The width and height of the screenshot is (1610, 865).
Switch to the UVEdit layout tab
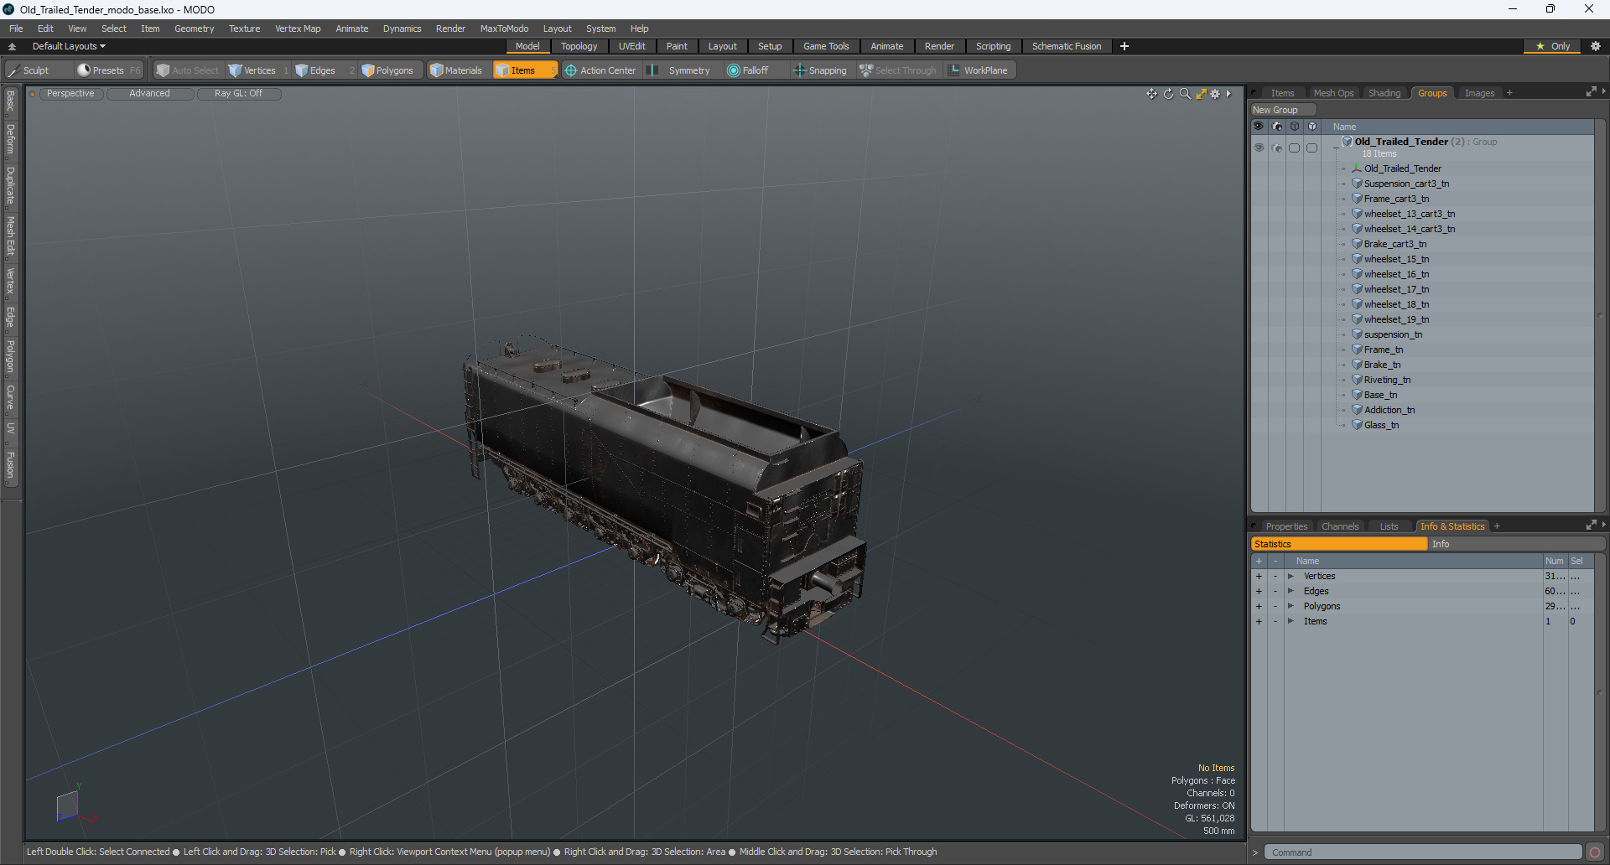click(631, 46)
